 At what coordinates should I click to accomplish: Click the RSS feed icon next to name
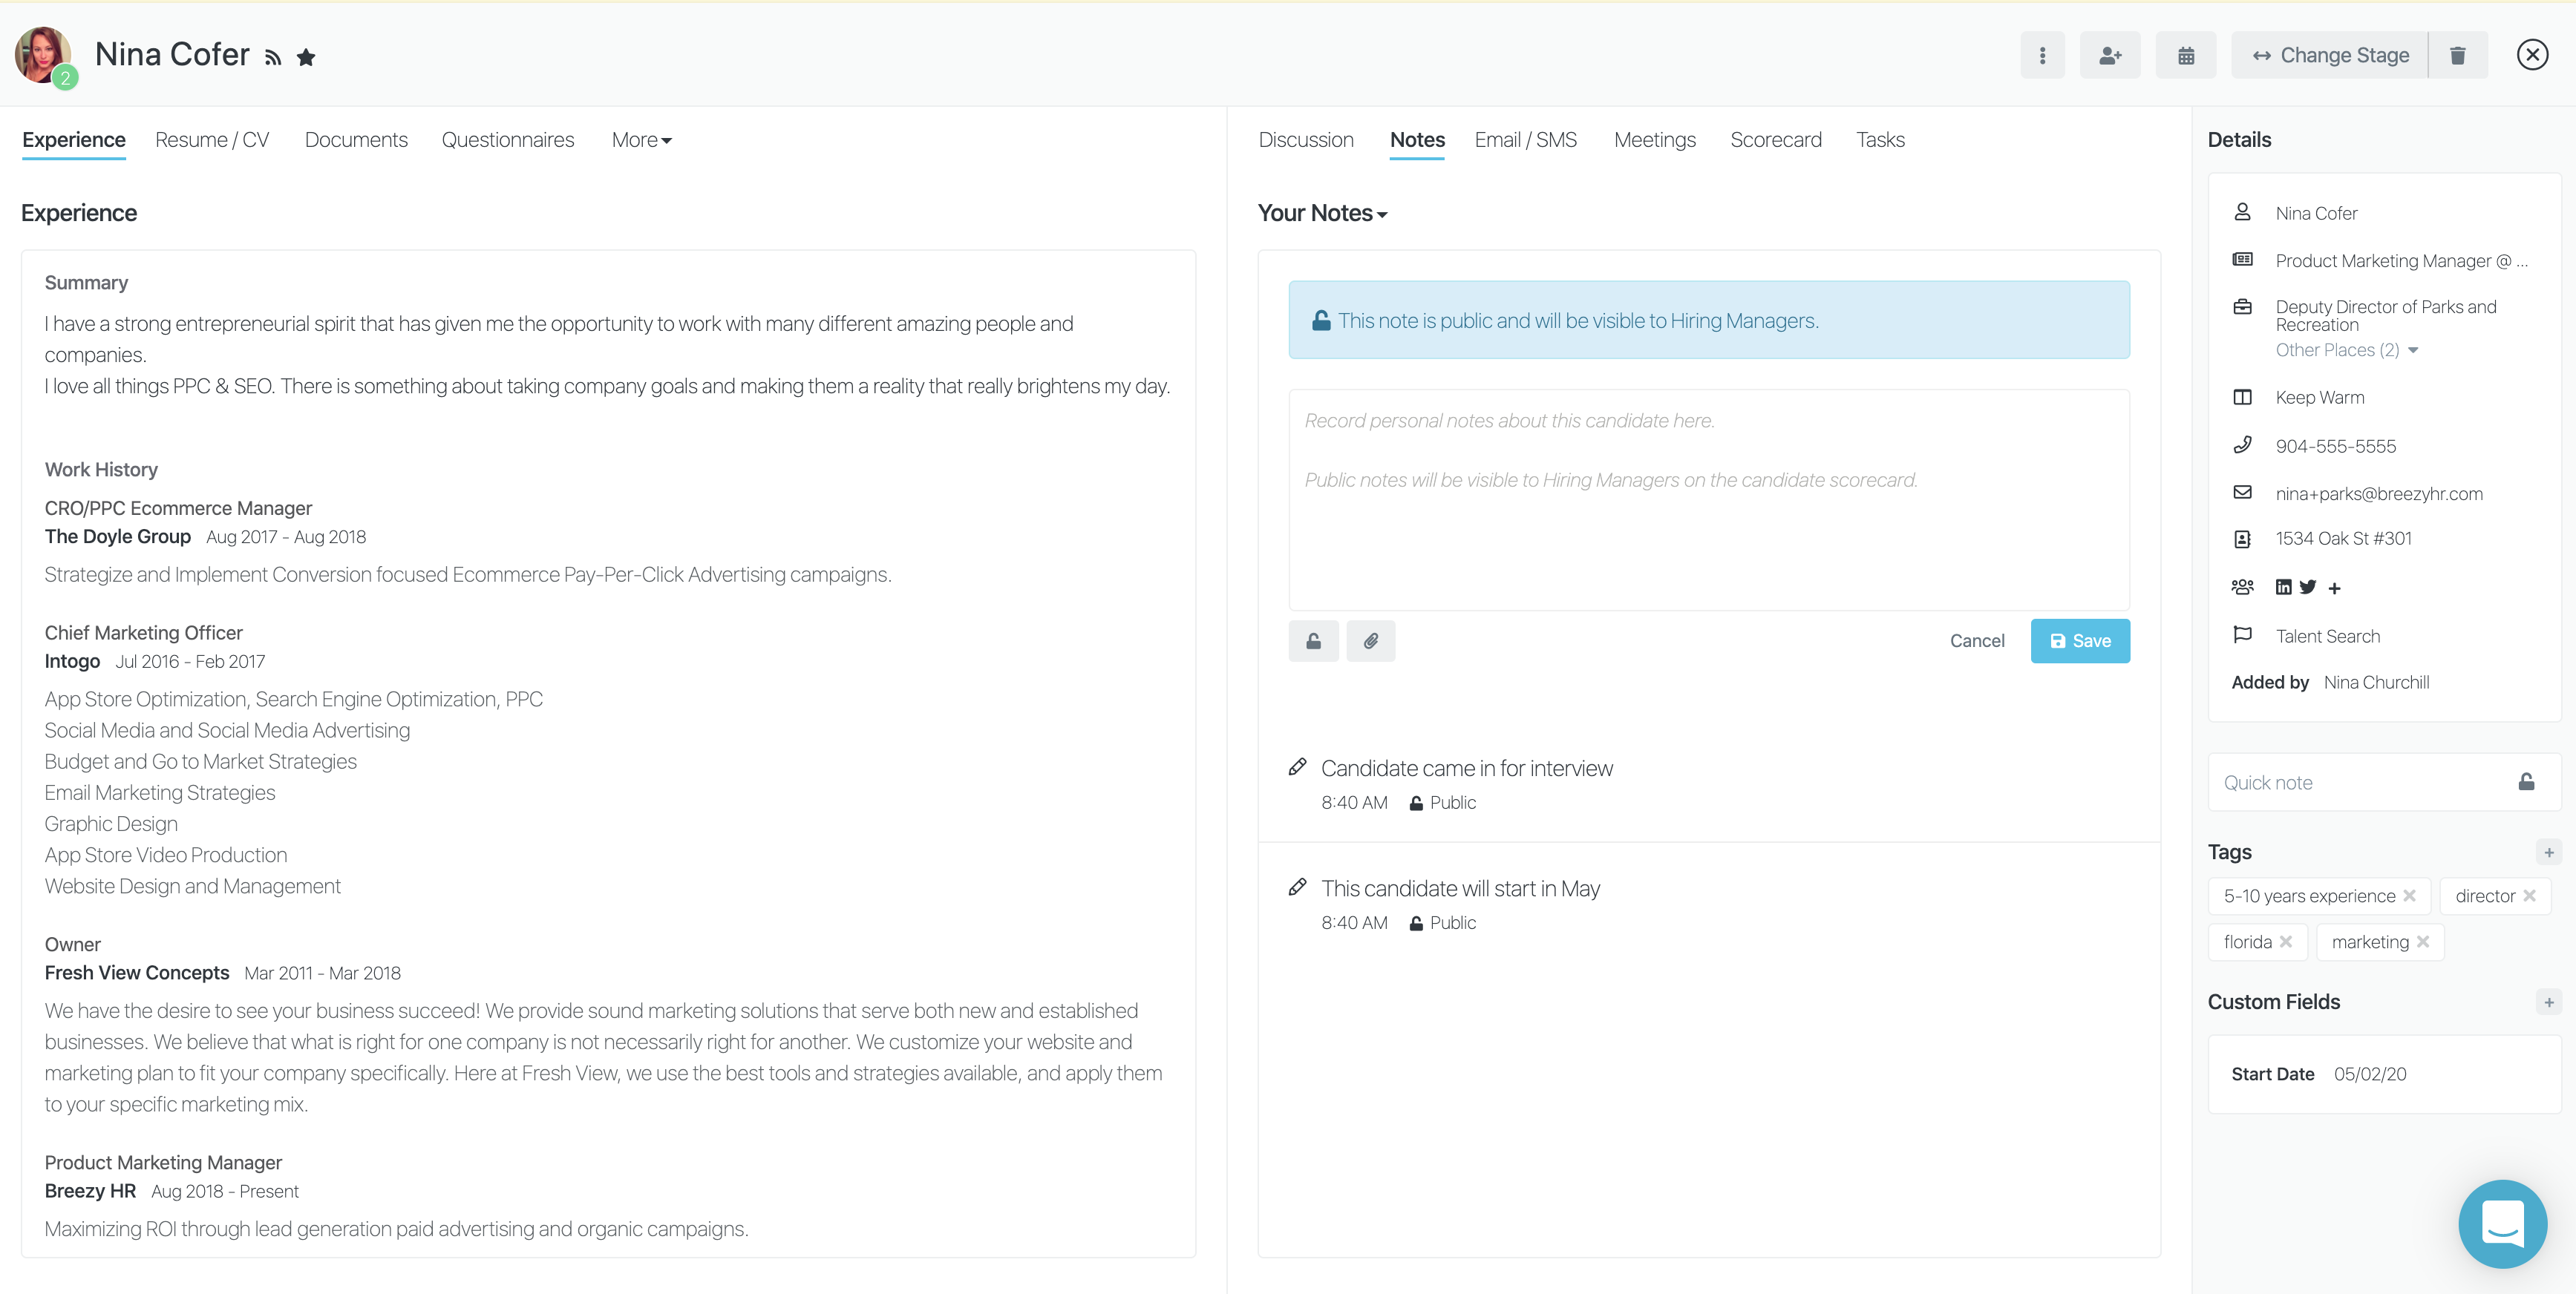click(x=273, y=58)
